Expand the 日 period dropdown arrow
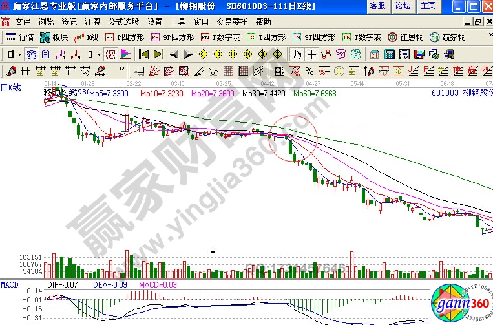493x325 pixels. click(20, 54)
